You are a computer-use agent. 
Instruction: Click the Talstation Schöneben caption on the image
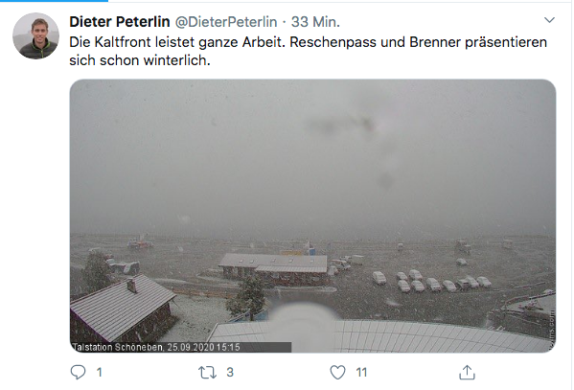click(156, 347)
